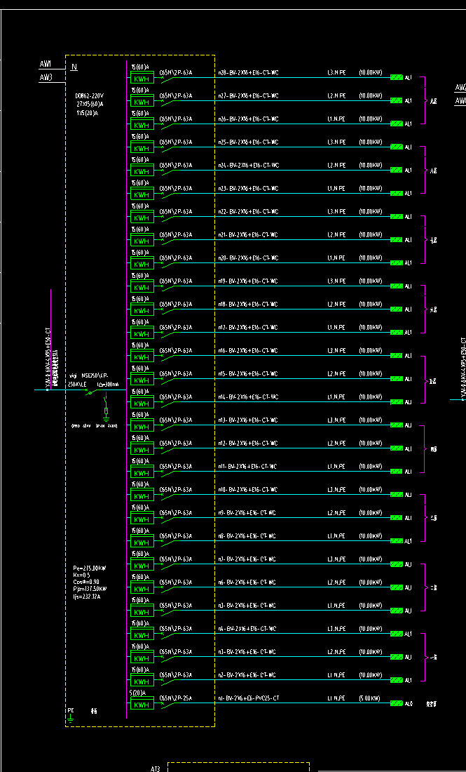
Task: Select the magenta vertical busbar line in the panel
Action: (126, 389)
